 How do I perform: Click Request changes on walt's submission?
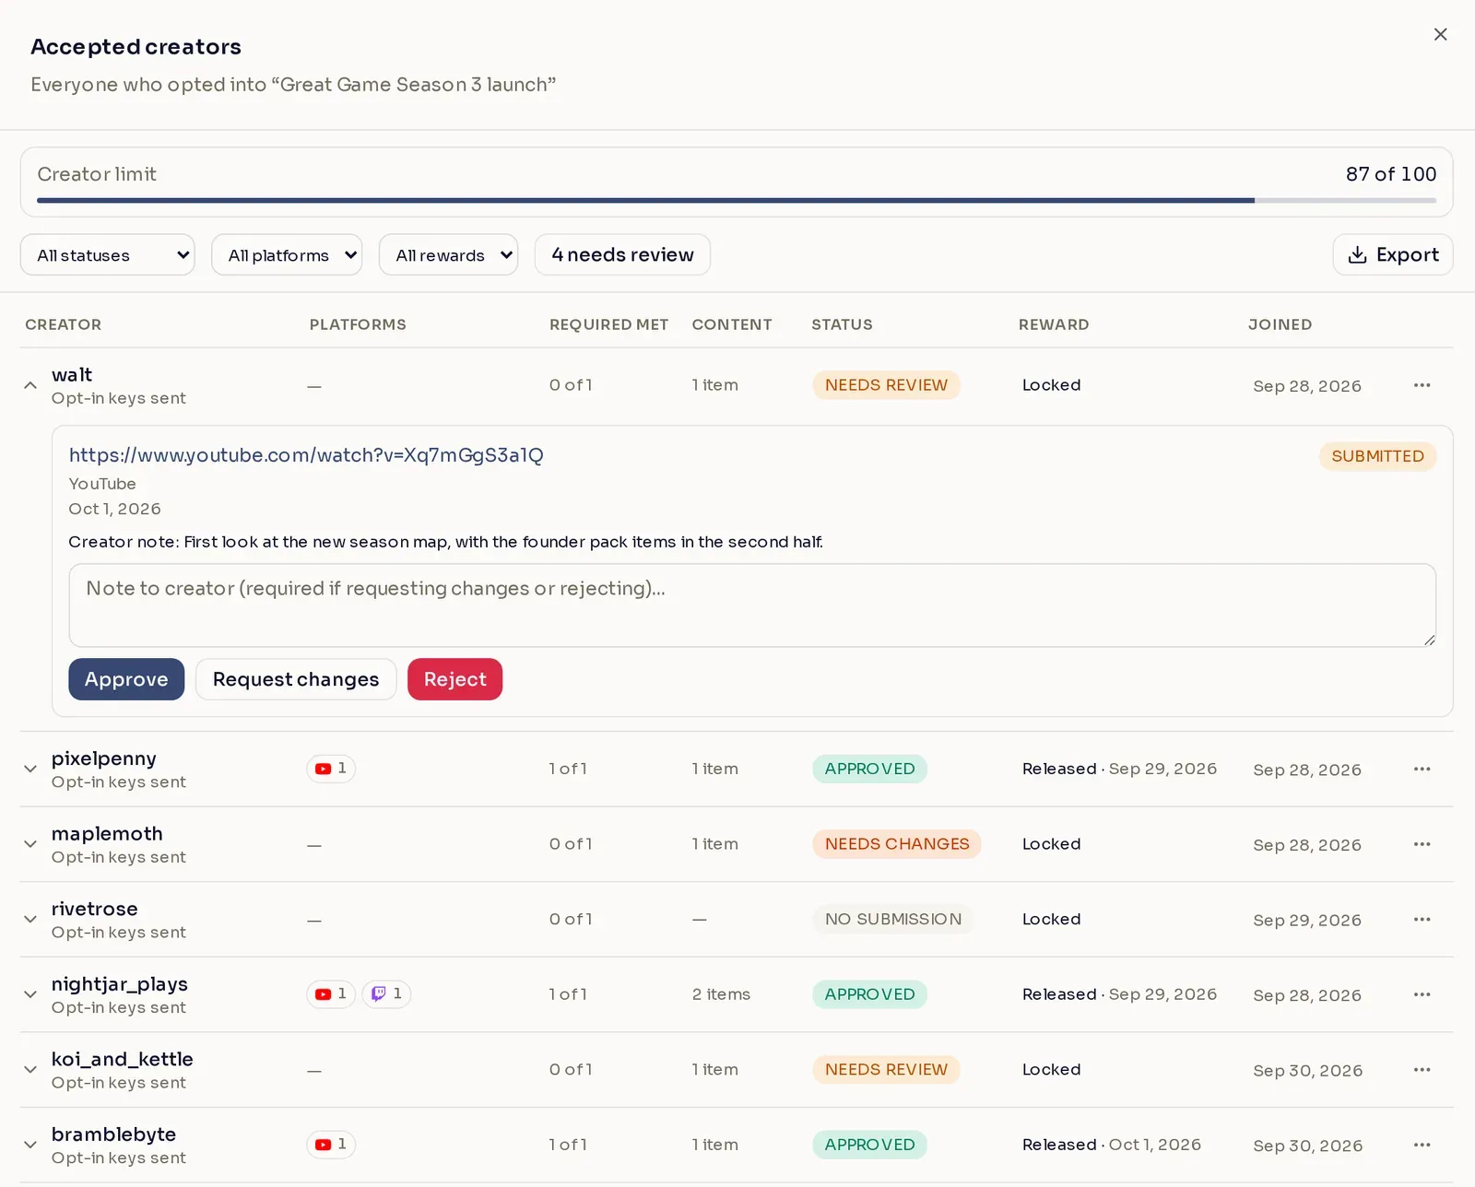coord(296,679)
